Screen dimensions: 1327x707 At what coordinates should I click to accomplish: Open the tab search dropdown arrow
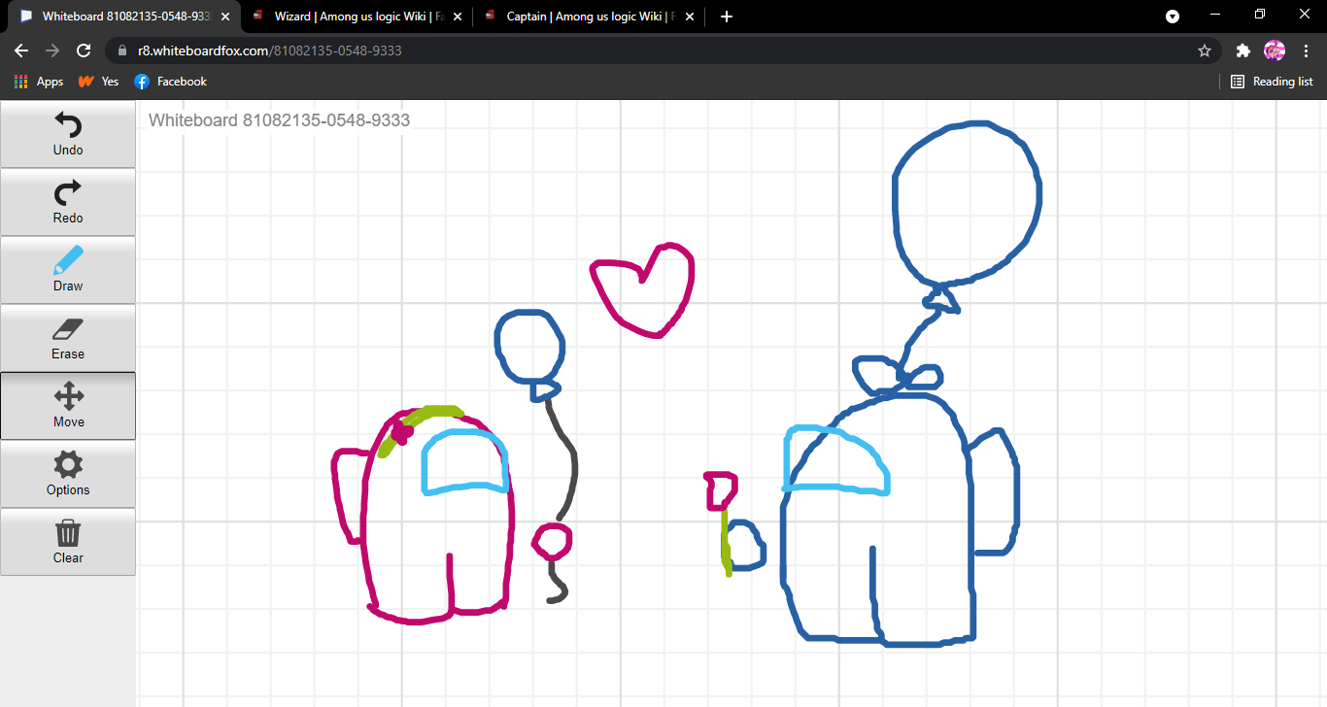[x=1173, y=17]
